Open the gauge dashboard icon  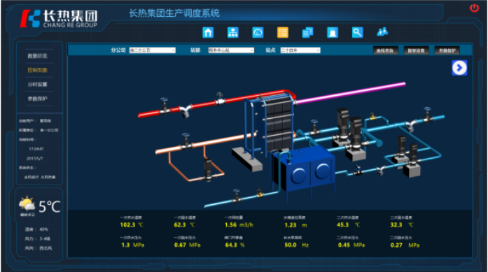click(x=258, y=32)
